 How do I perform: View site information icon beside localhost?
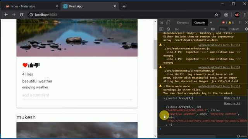(x=31, y=15)
